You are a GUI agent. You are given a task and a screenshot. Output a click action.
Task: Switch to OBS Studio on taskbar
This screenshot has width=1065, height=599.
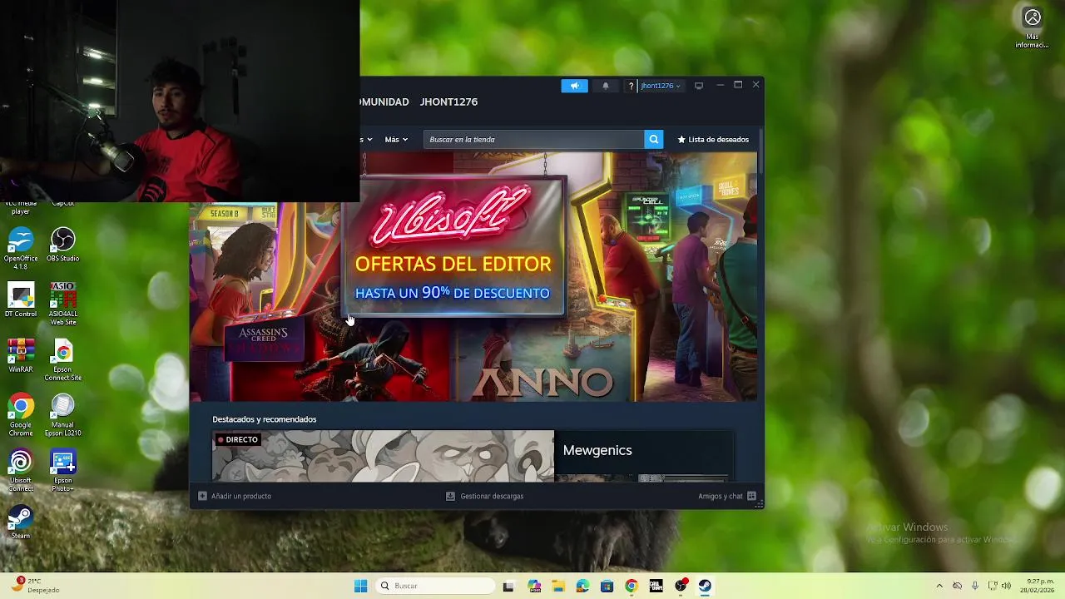[x=681, y=586]
